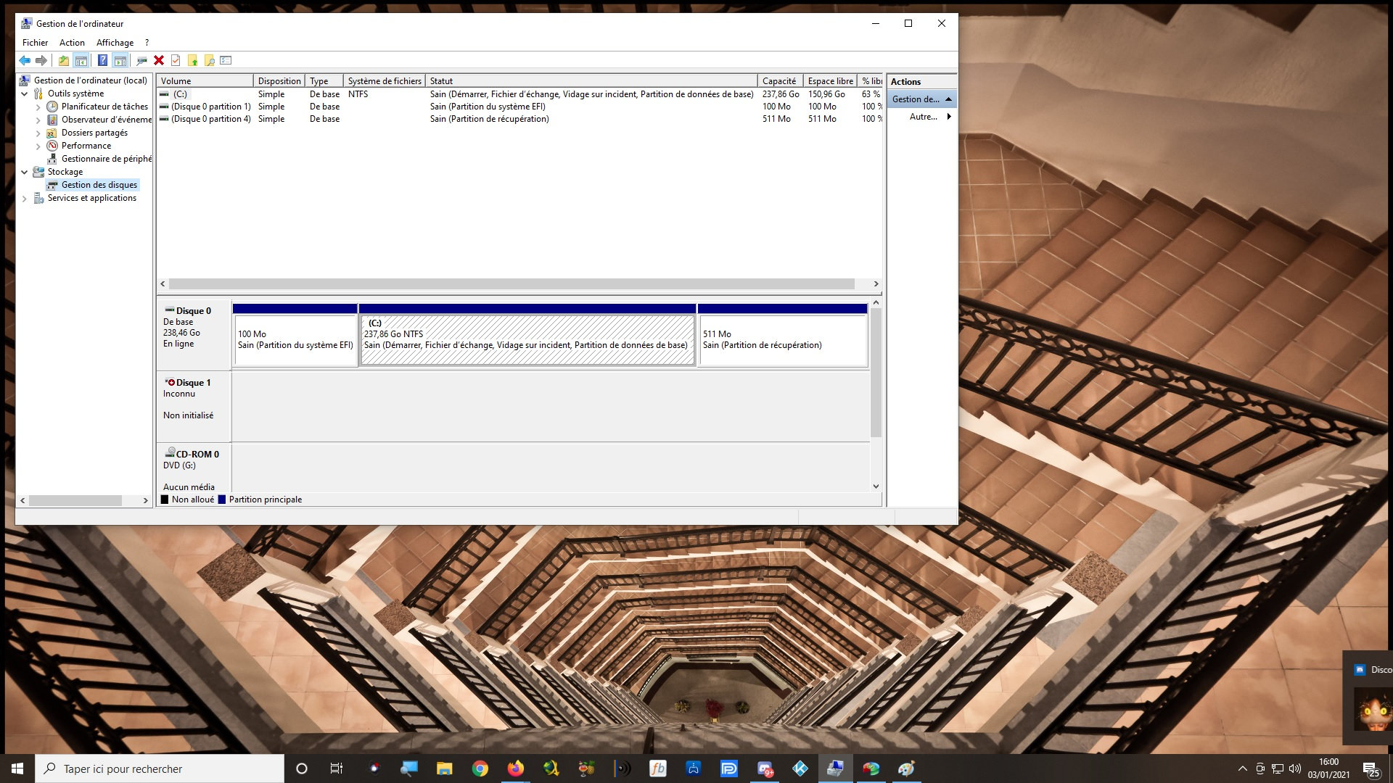Viewport: 1393px width, 783px height.
Task: Select the C: partition striped block
Action: [527, 340]
